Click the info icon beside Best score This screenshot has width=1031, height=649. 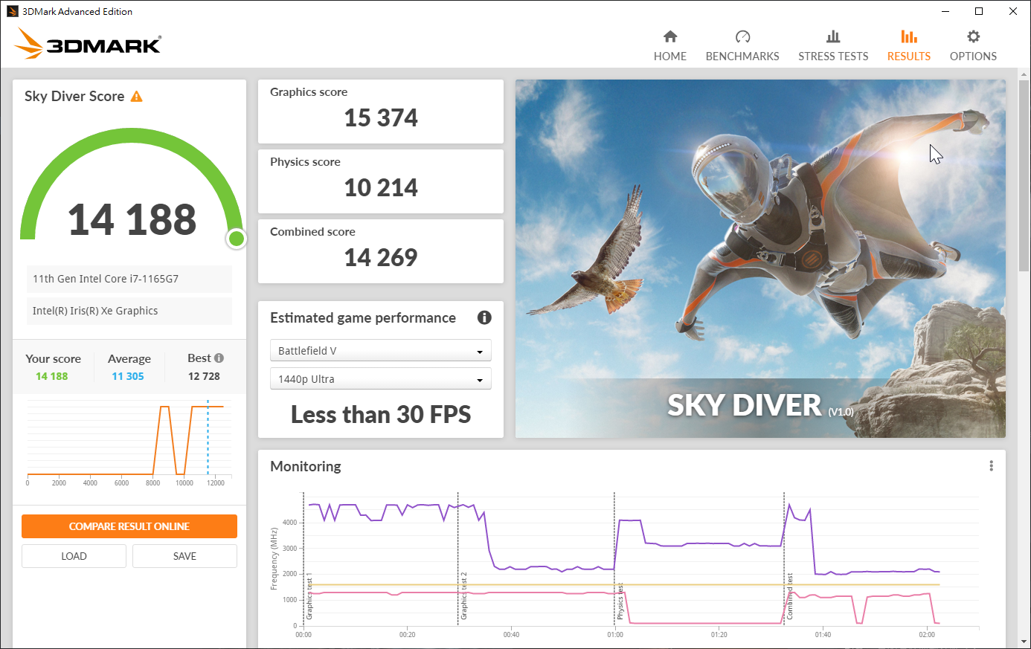(219, 358)
